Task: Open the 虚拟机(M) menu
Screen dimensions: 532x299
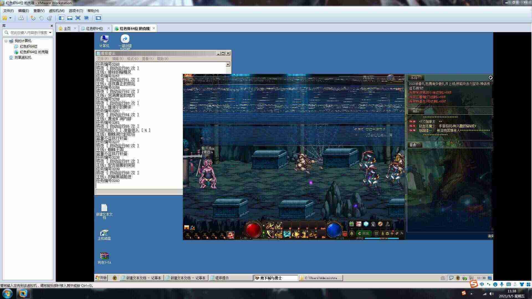Action: click(57, 11)
